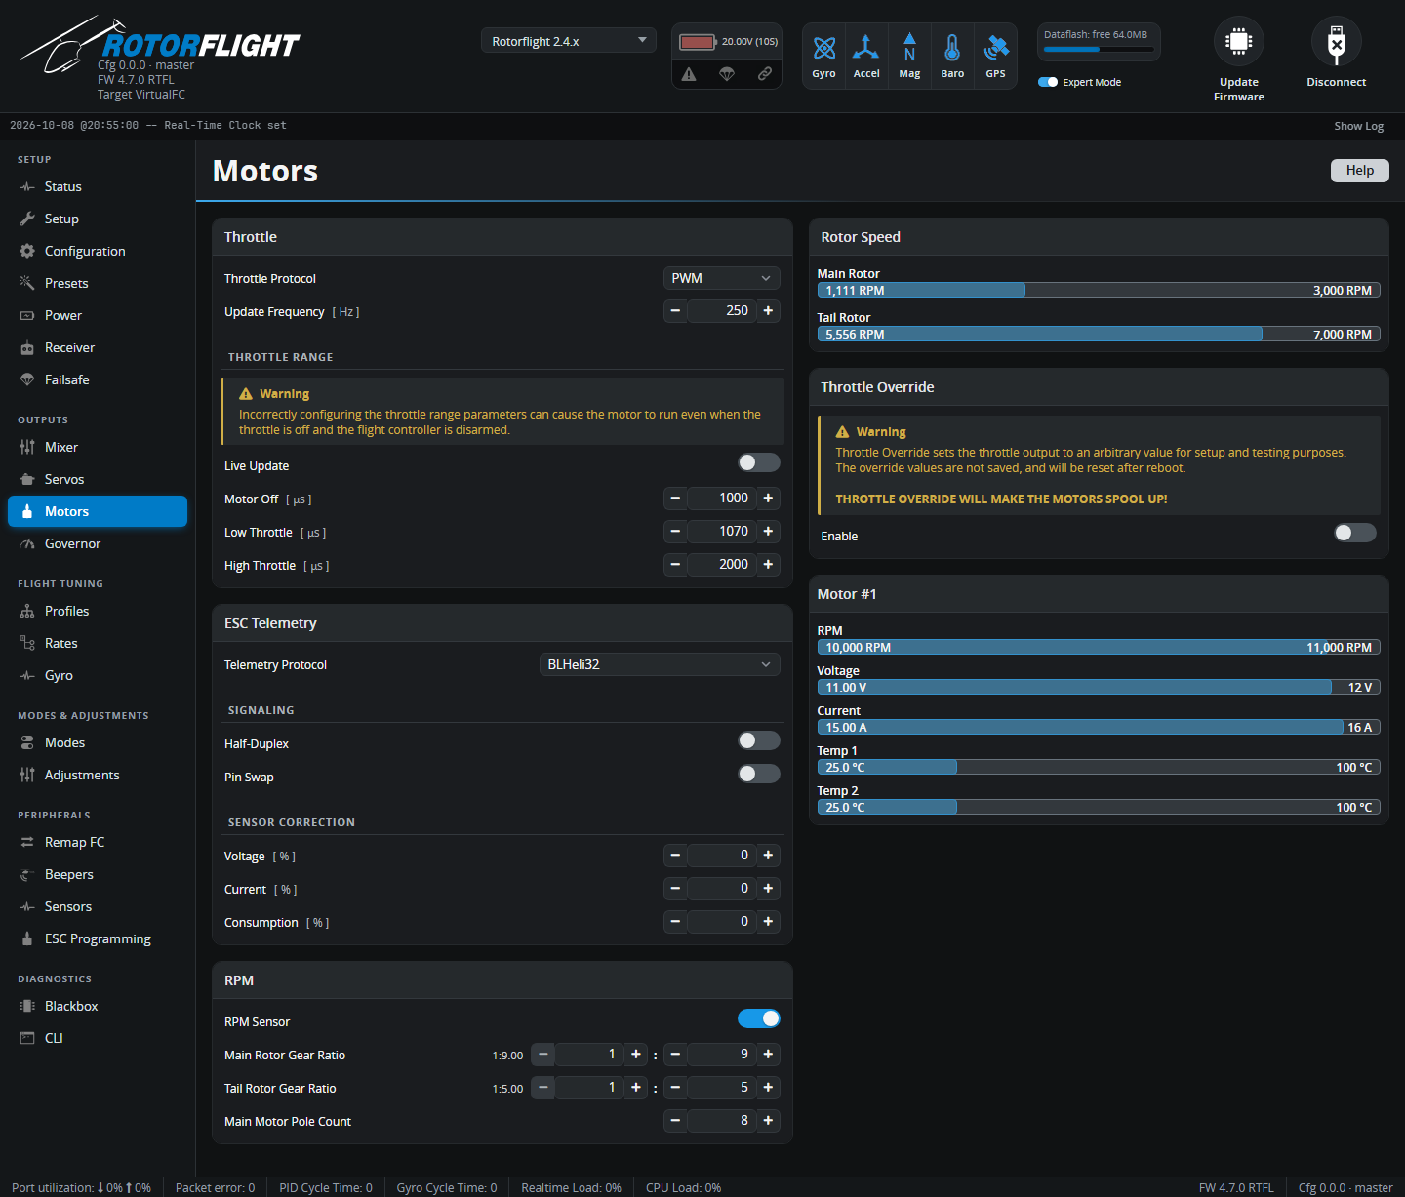Disable the RPM Sensor toggle

[759, 1018]
